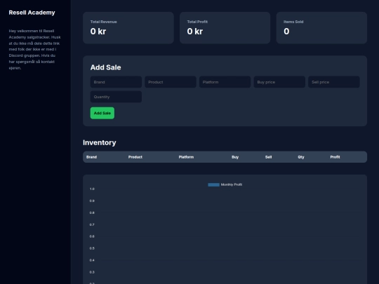Focus the Platform input field

(225, 82)
